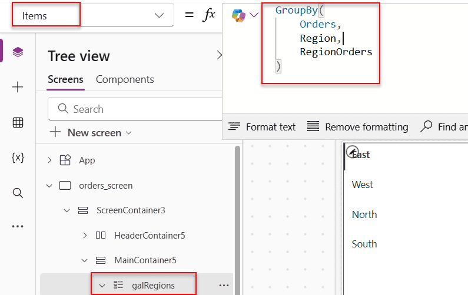Open the sidebar ellipsis more options
Image resolution: width=468 pixels, height=295 pixels.
click(x=18, y=226)
